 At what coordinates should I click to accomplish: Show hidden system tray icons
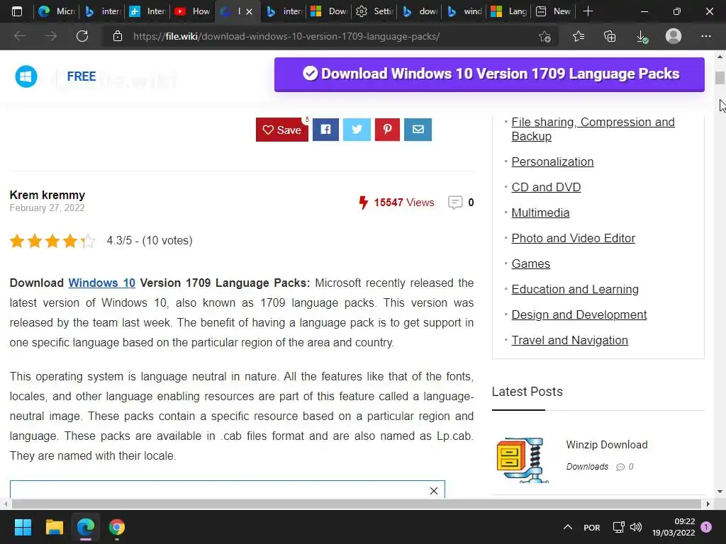568,527
